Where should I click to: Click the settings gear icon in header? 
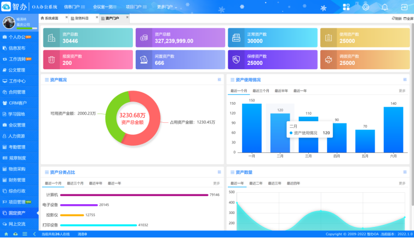(366, 7)
